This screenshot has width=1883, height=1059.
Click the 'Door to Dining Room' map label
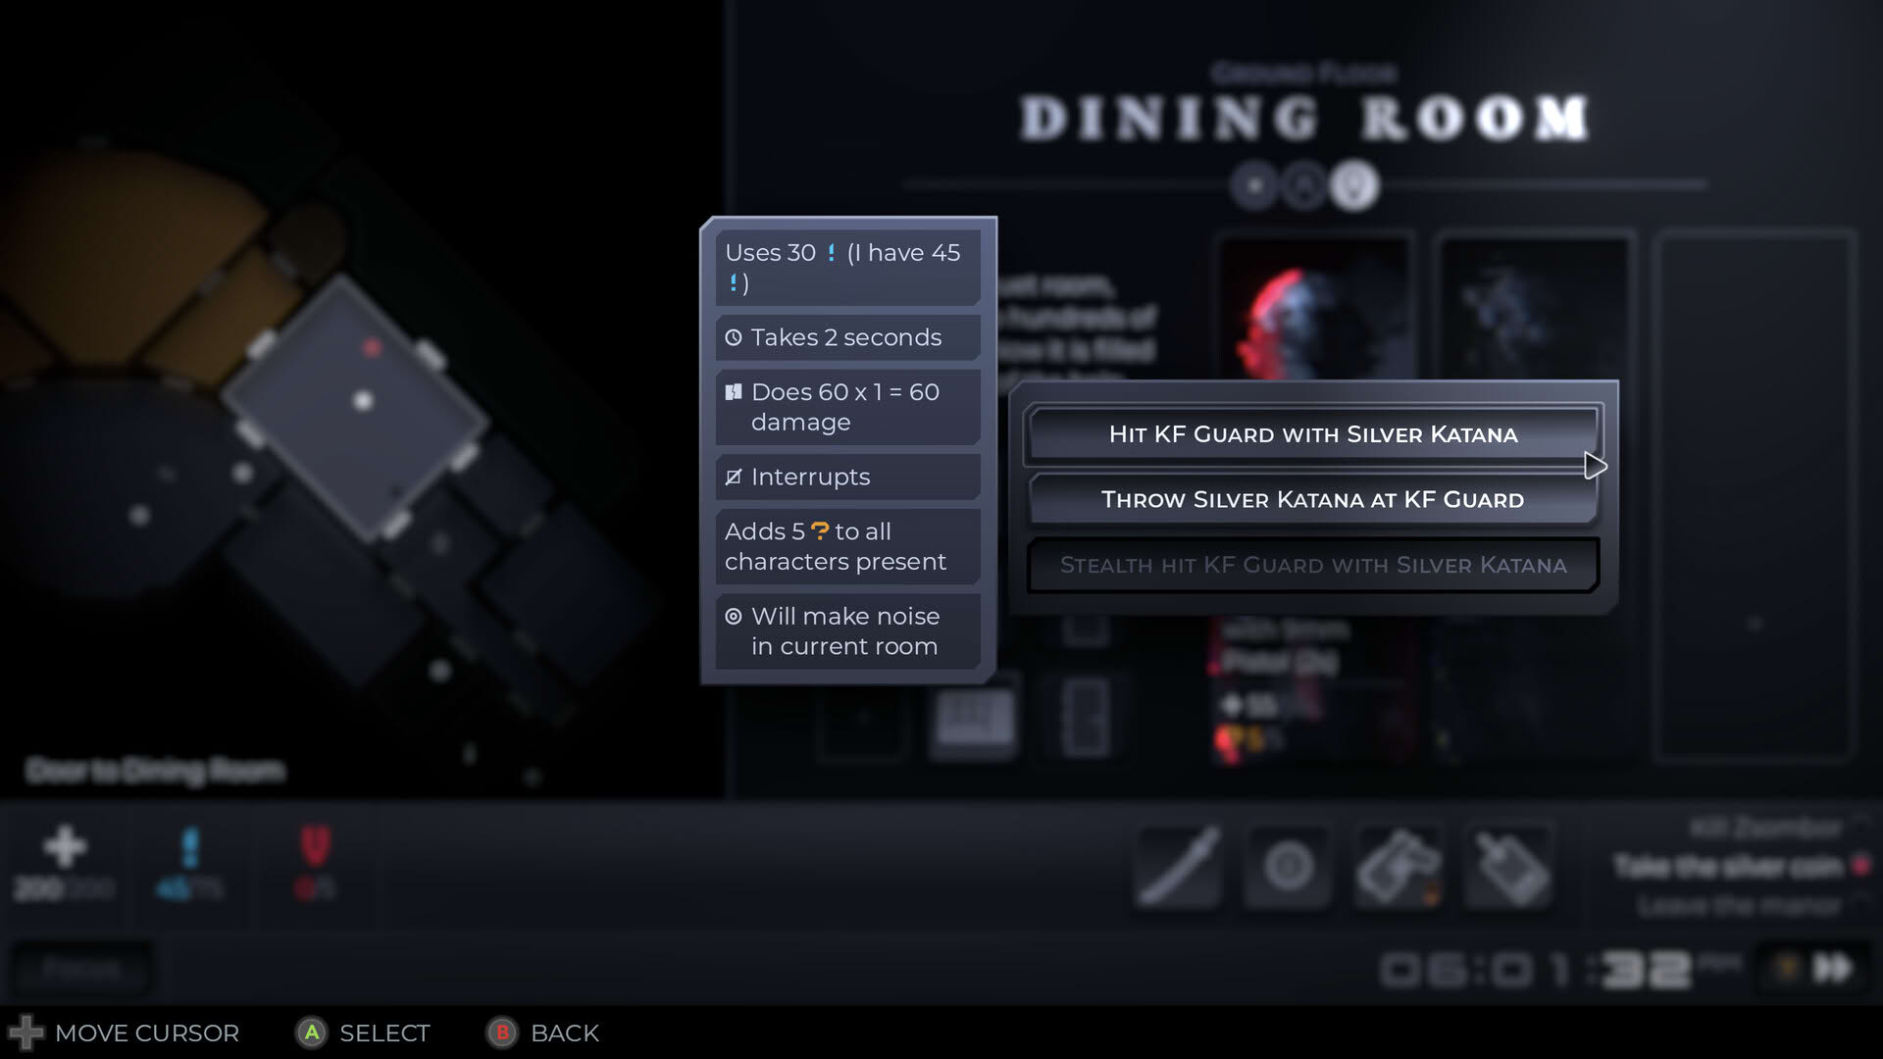point(155,771)
